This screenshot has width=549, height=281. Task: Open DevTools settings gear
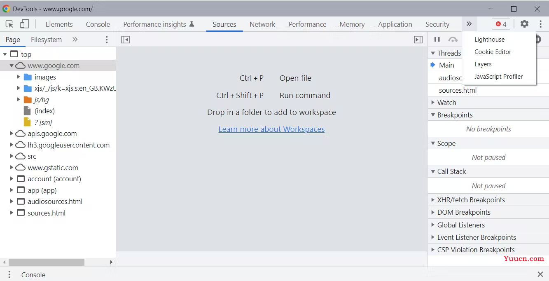point(524,24)
